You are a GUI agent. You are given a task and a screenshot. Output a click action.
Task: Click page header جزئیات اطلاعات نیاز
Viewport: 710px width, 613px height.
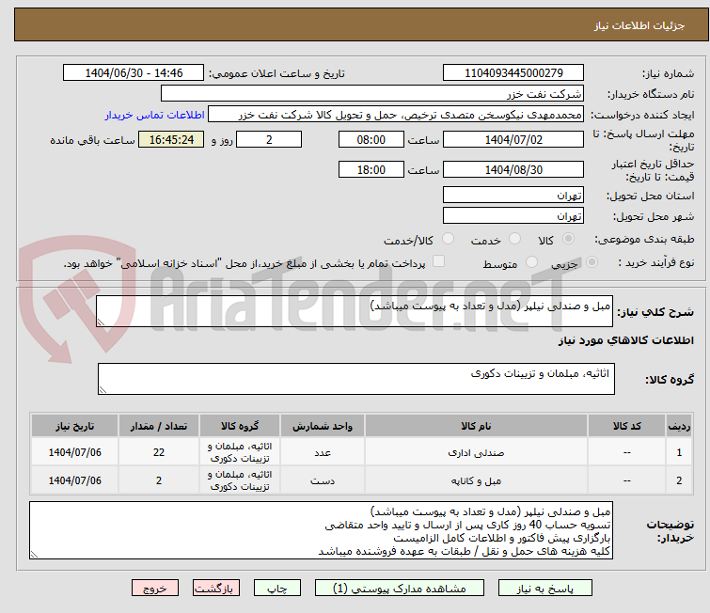click(x=639, y=25)
